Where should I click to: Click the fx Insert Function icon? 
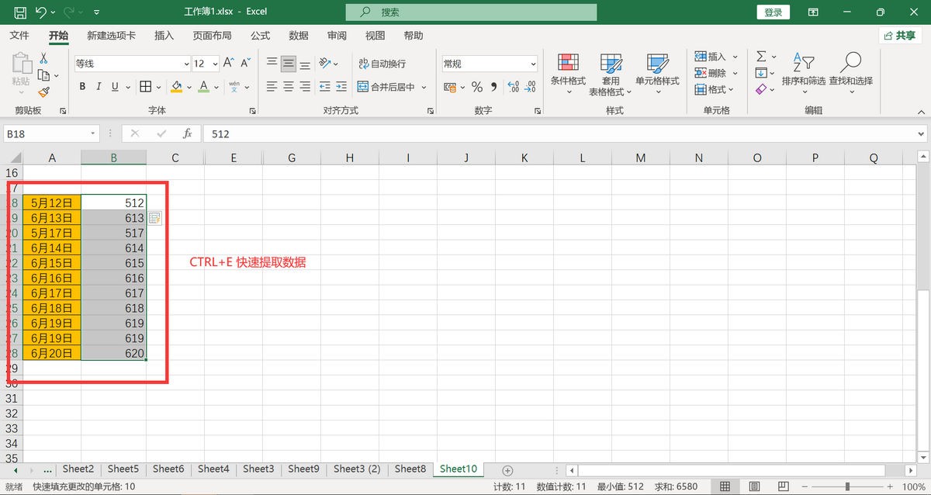point(187,133)
